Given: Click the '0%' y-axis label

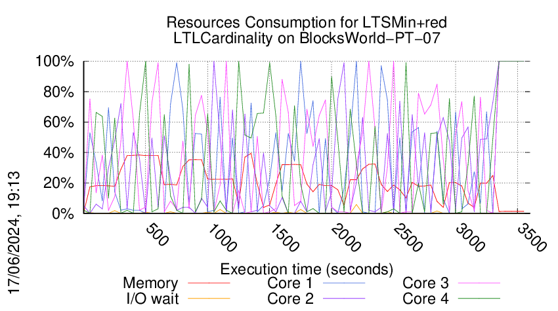Looking at the screenshot, I should [x=63, y=213].
